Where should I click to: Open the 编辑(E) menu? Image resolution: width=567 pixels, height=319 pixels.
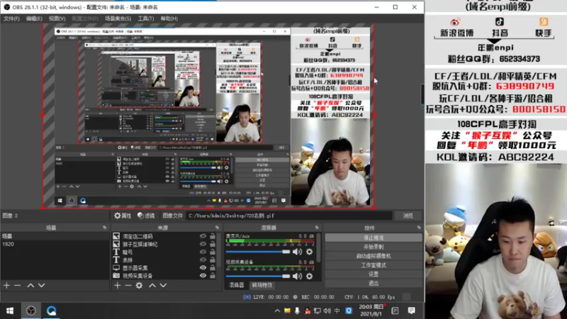(34, 18)
